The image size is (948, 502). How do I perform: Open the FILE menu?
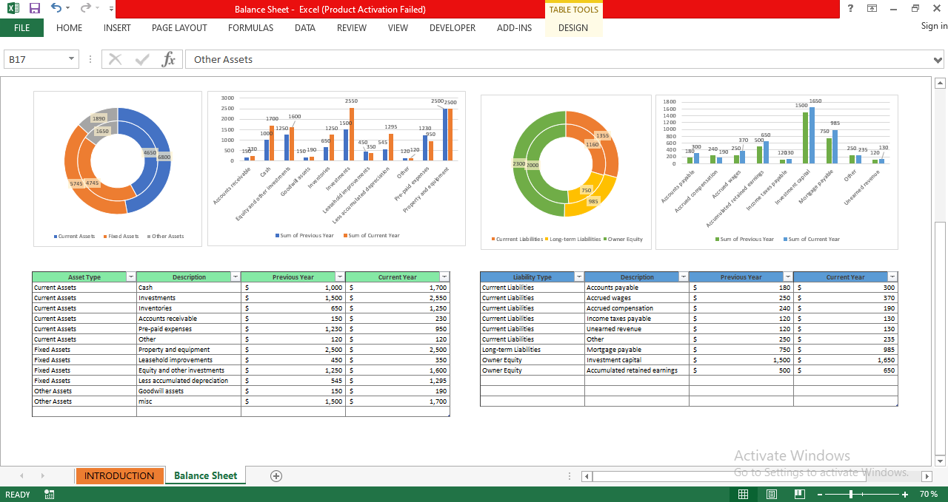[21, 28]
